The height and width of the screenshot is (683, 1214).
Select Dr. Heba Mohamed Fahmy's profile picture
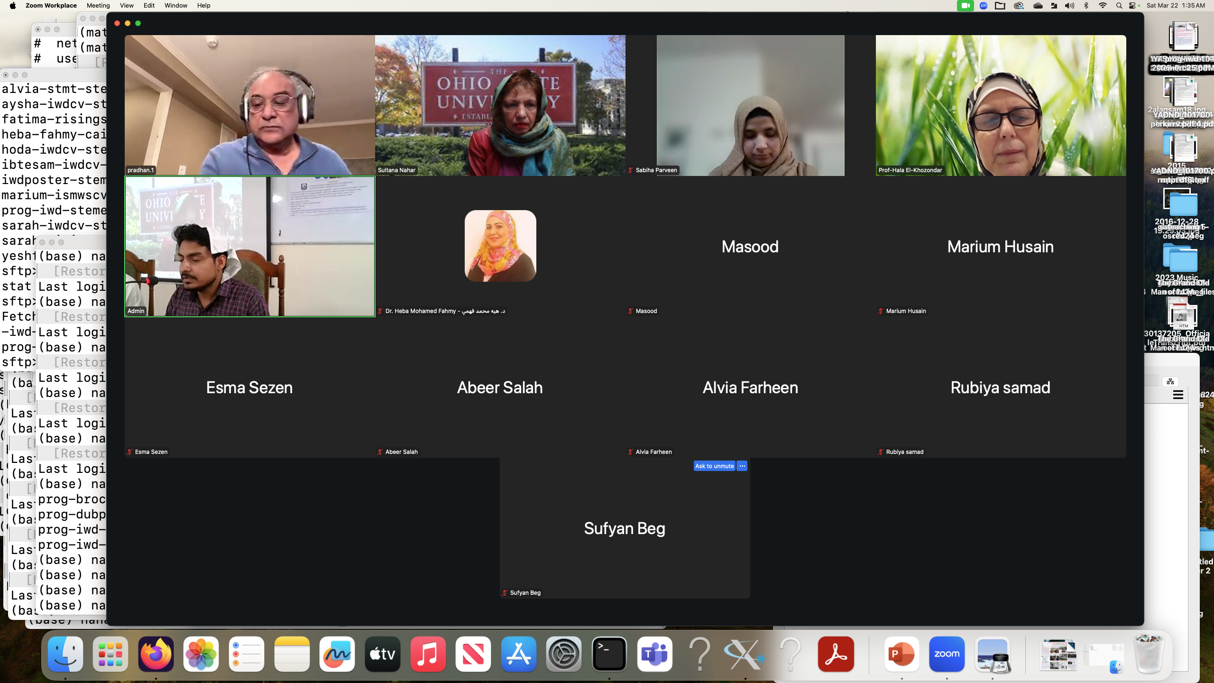click(500, 246)
